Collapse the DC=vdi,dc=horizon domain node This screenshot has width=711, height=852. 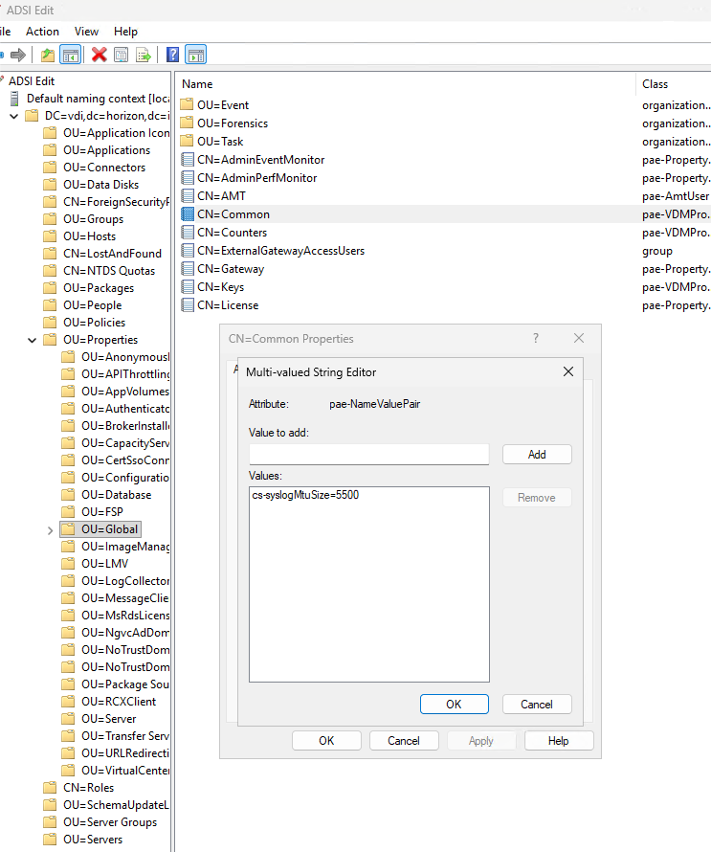pos(14,116)
